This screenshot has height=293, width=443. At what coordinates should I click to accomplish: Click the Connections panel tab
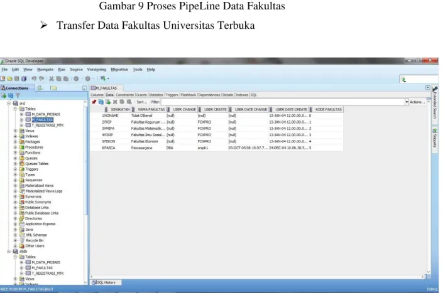[17, 88]
